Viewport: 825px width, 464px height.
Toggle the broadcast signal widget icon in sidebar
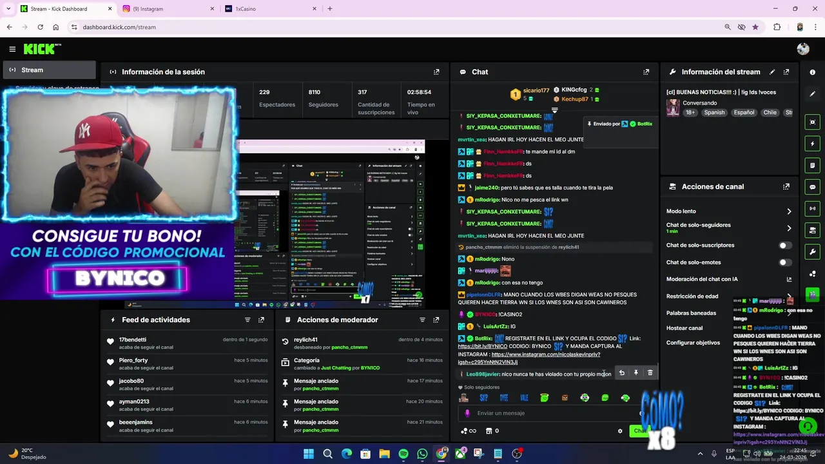coord(812,209)
